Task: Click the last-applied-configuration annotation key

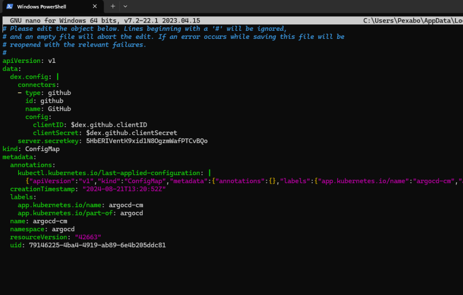Action: pyautogui.click(x=109, y=173)
